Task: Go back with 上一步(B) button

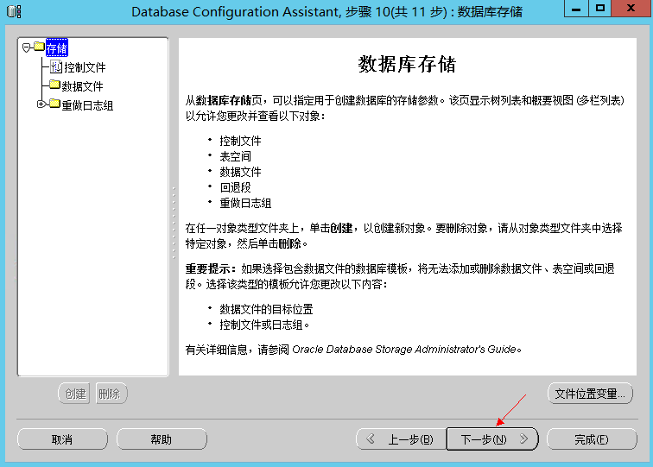Action: tap(400, 439)
